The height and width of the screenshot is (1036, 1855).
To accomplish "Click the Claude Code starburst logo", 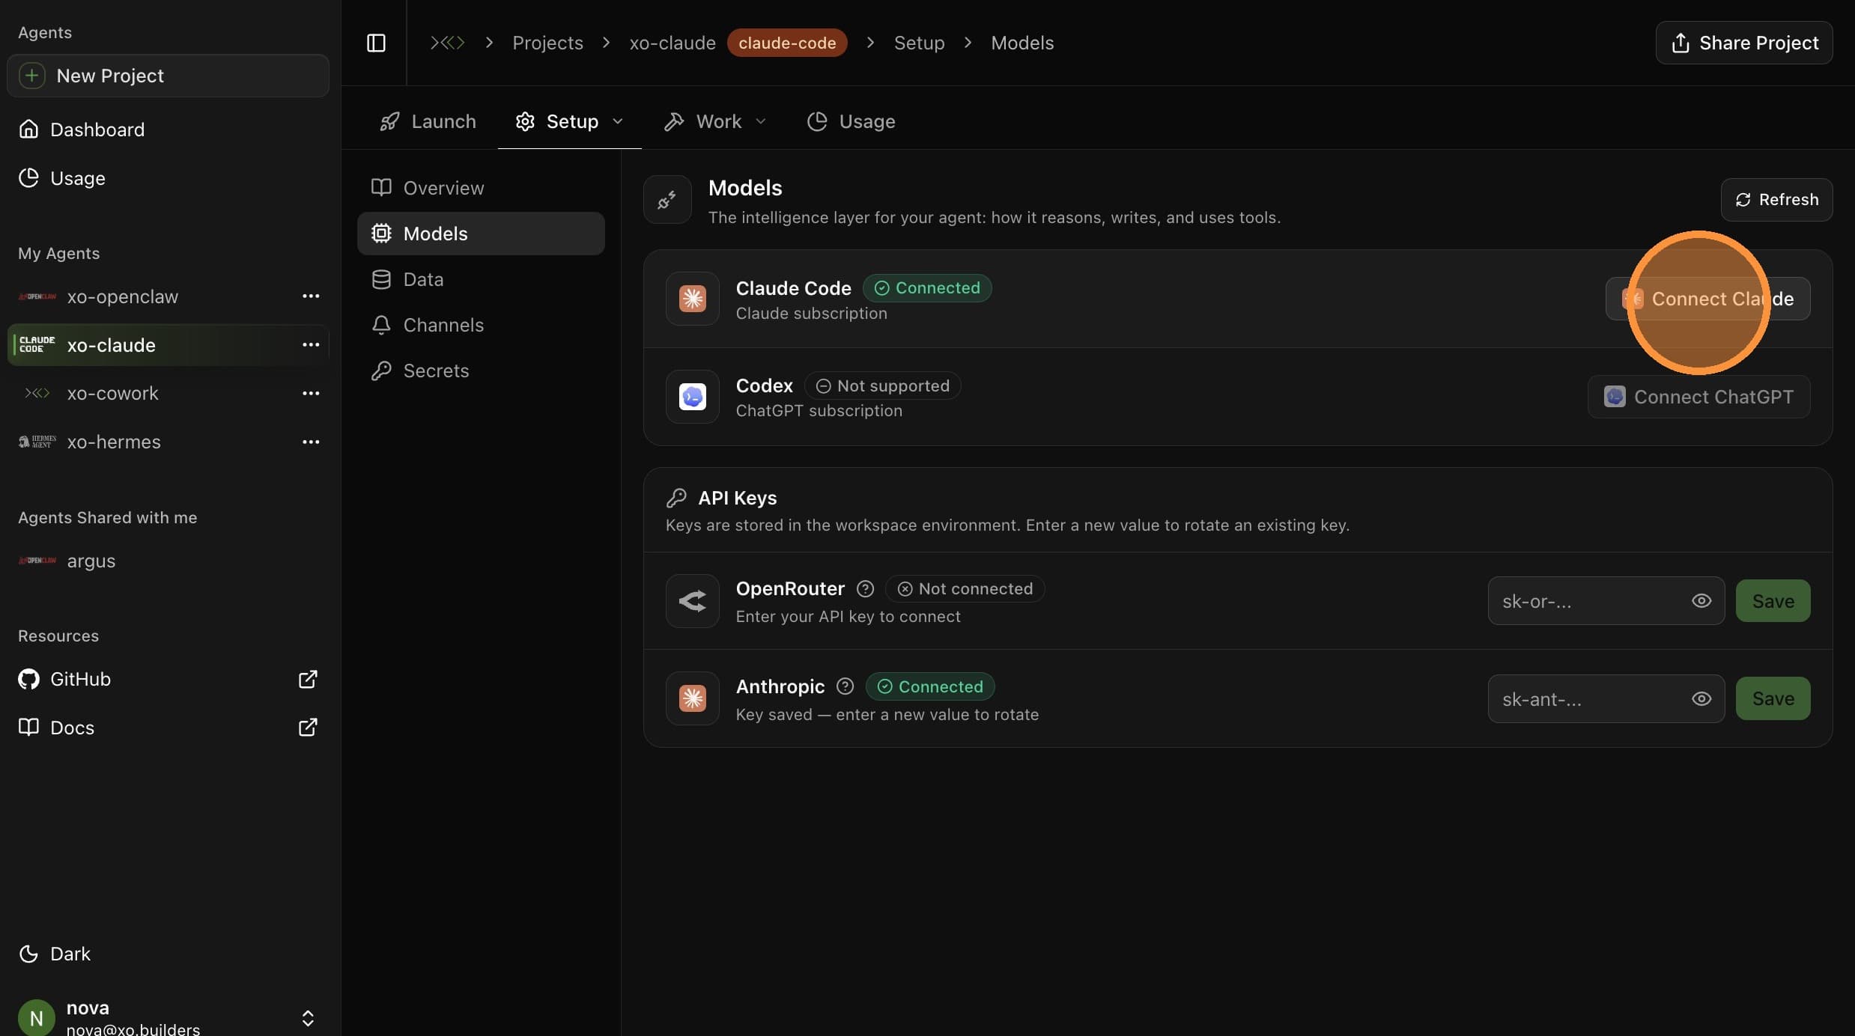I will coord(693,298).
